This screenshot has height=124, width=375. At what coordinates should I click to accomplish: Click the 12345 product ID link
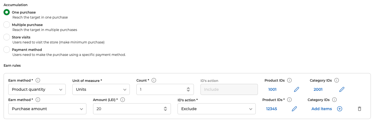click(271, 109)
